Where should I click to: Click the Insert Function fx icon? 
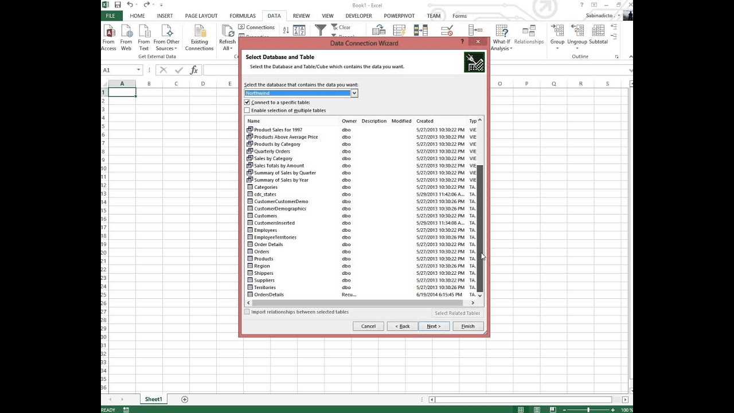194,70
